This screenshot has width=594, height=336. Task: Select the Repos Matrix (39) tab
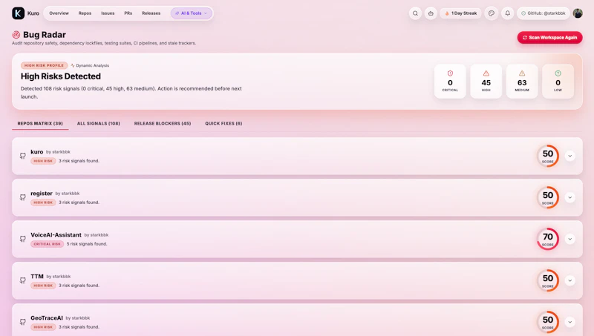(x=40, y=123)
